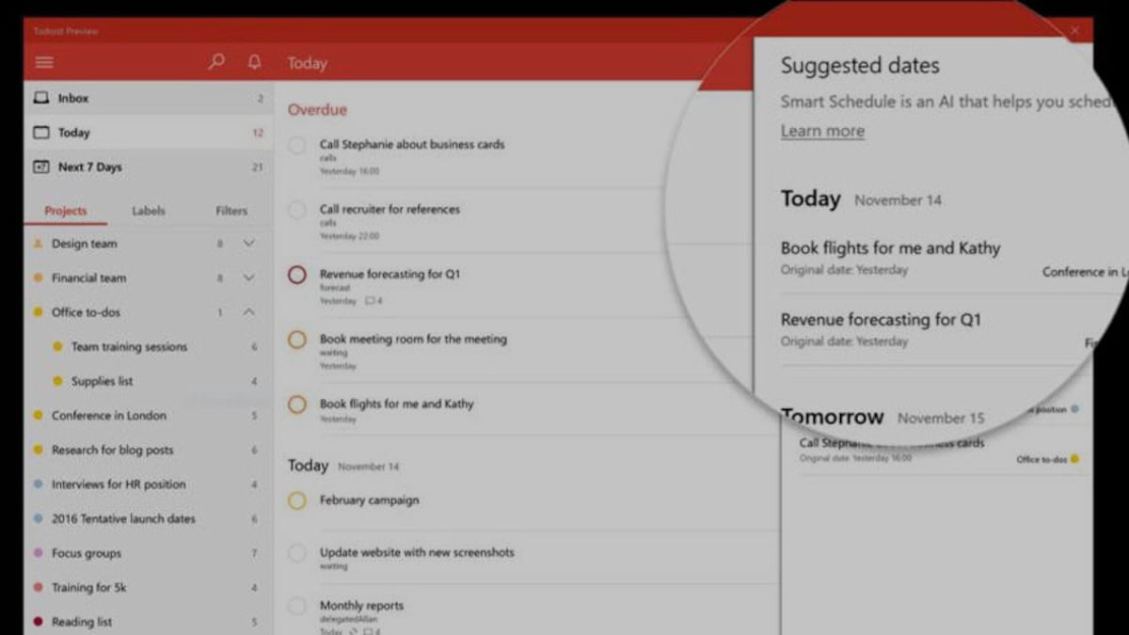The width and height of the screenshot is (1129, 635).
Task: Click the Inbox tray icon
Action: (40, 98)
